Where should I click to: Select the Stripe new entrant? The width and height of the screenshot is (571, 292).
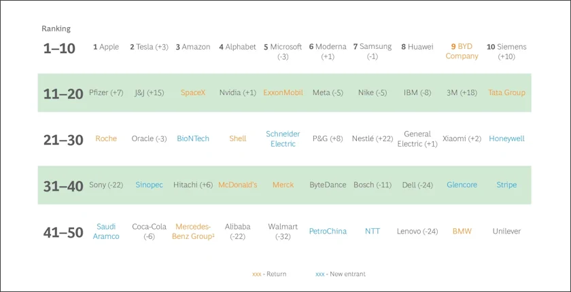[x=506, y=185]
